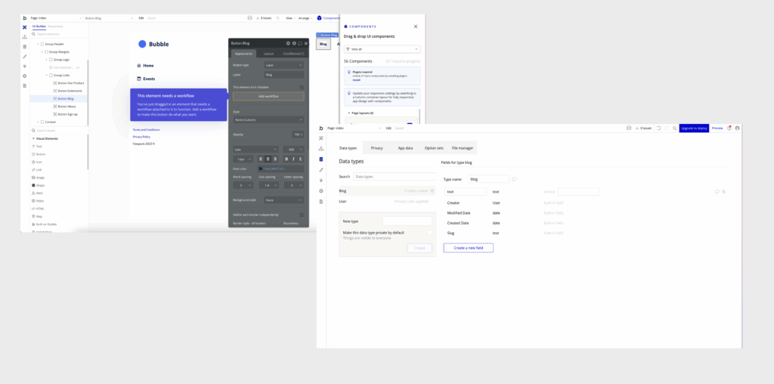Toggle 'This element isn't clickable' checkbox

302,87
